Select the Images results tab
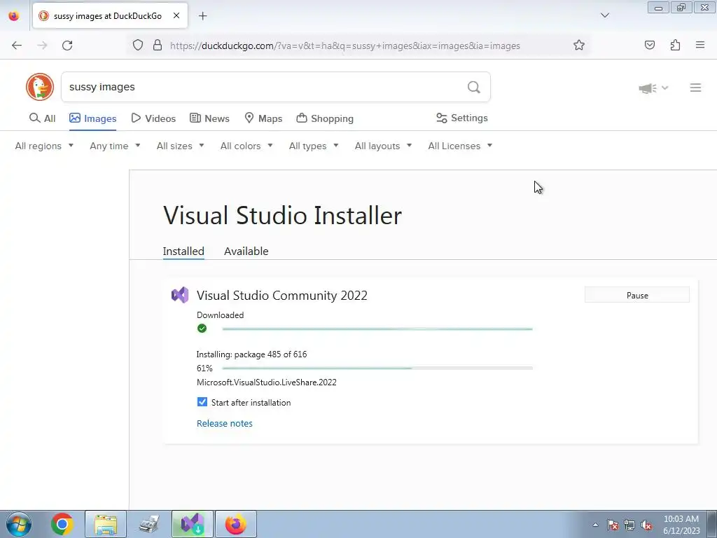 pos(93,118)
